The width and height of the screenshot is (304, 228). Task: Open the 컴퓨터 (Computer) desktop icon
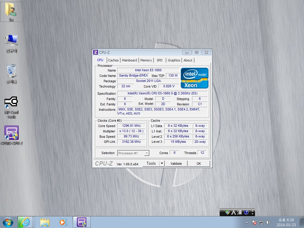pyautogui.click(x=12, y=43)
